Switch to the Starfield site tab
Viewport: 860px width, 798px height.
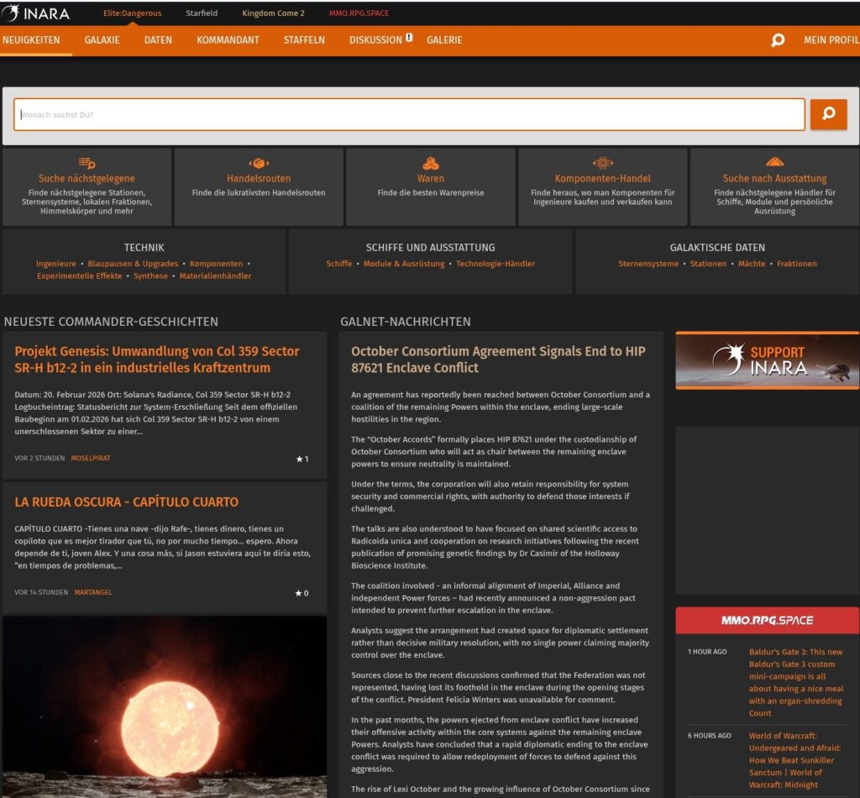[x=202, y=13]
